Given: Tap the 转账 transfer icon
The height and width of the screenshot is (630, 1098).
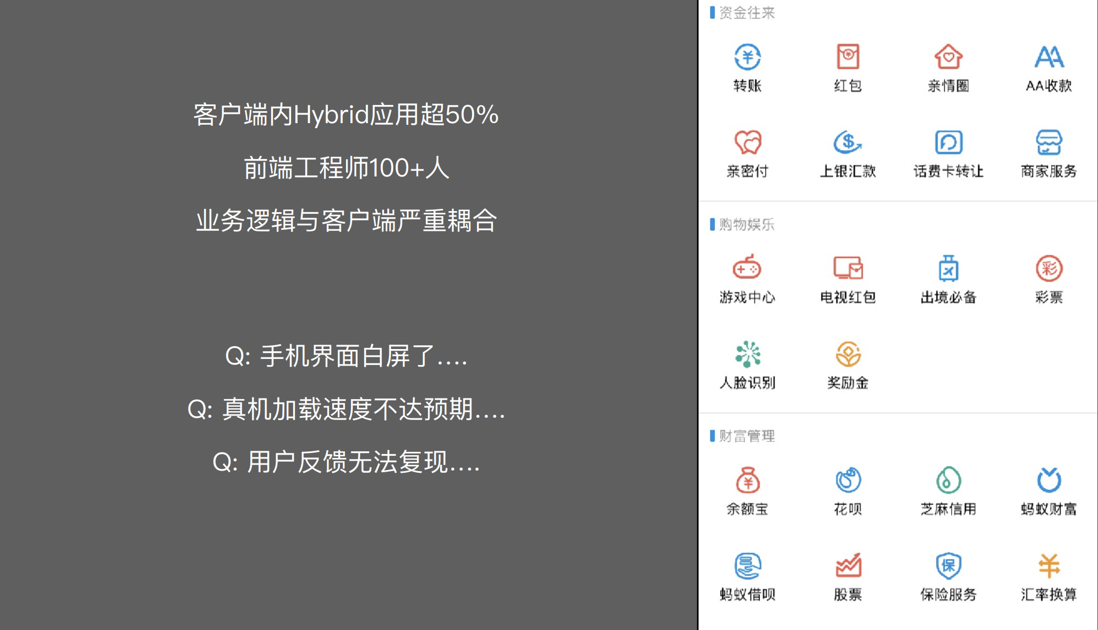Looking at the screenshot, I should pos(747,57).
